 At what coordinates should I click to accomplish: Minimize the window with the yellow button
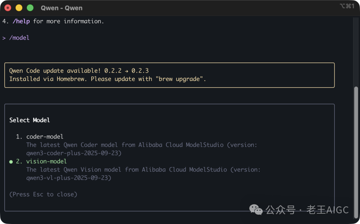[x=19, y=8]
